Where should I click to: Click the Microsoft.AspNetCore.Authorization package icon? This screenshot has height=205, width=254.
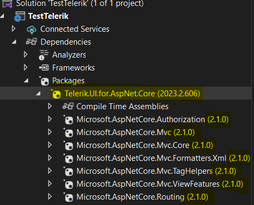(68, 119)
